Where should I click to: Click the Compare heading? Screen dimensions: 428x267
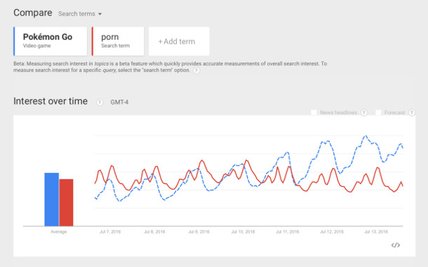pyautogui.click(x=33, y=13)
